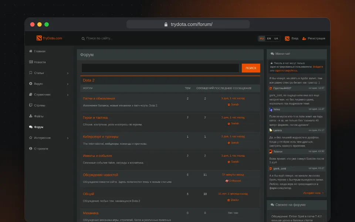Click '11 лет, 2 месяца назад' link

(x=233, y=194)
